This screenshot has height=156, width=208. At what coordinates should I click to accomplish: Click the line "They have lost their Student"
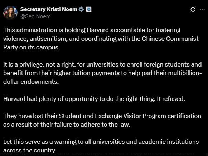102,116
